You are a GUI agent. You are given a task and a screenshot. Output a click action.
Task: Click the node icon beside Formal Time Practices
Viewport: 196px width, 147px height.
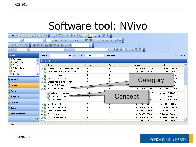(45, 89)
